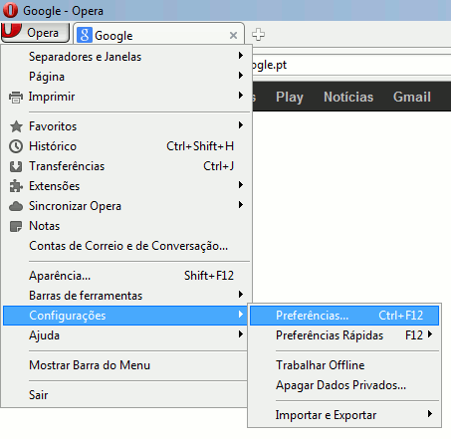Image resolution: width=451 pixels, height=439 pixels.
Task: Open the Imprimir menu entry
Action: point(126,97)
